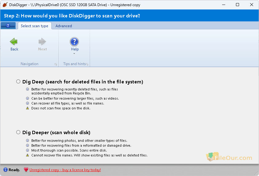
Task: Click the blue info icon beside Ready
Action: tap(6, 170)
